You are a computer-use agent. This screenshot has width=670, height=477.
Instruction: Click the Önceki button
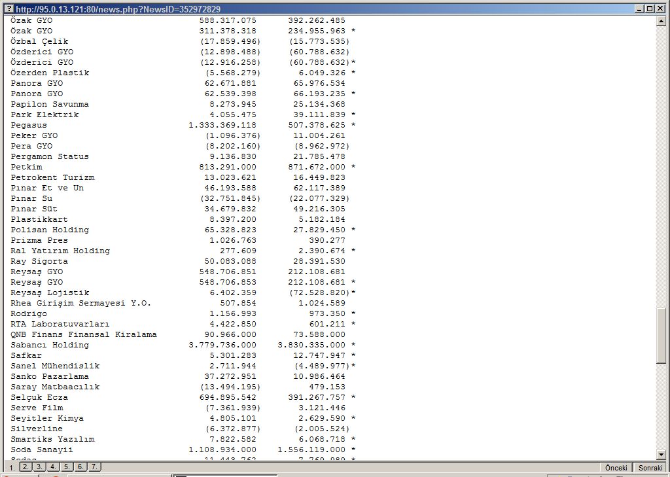pos(616,468)
